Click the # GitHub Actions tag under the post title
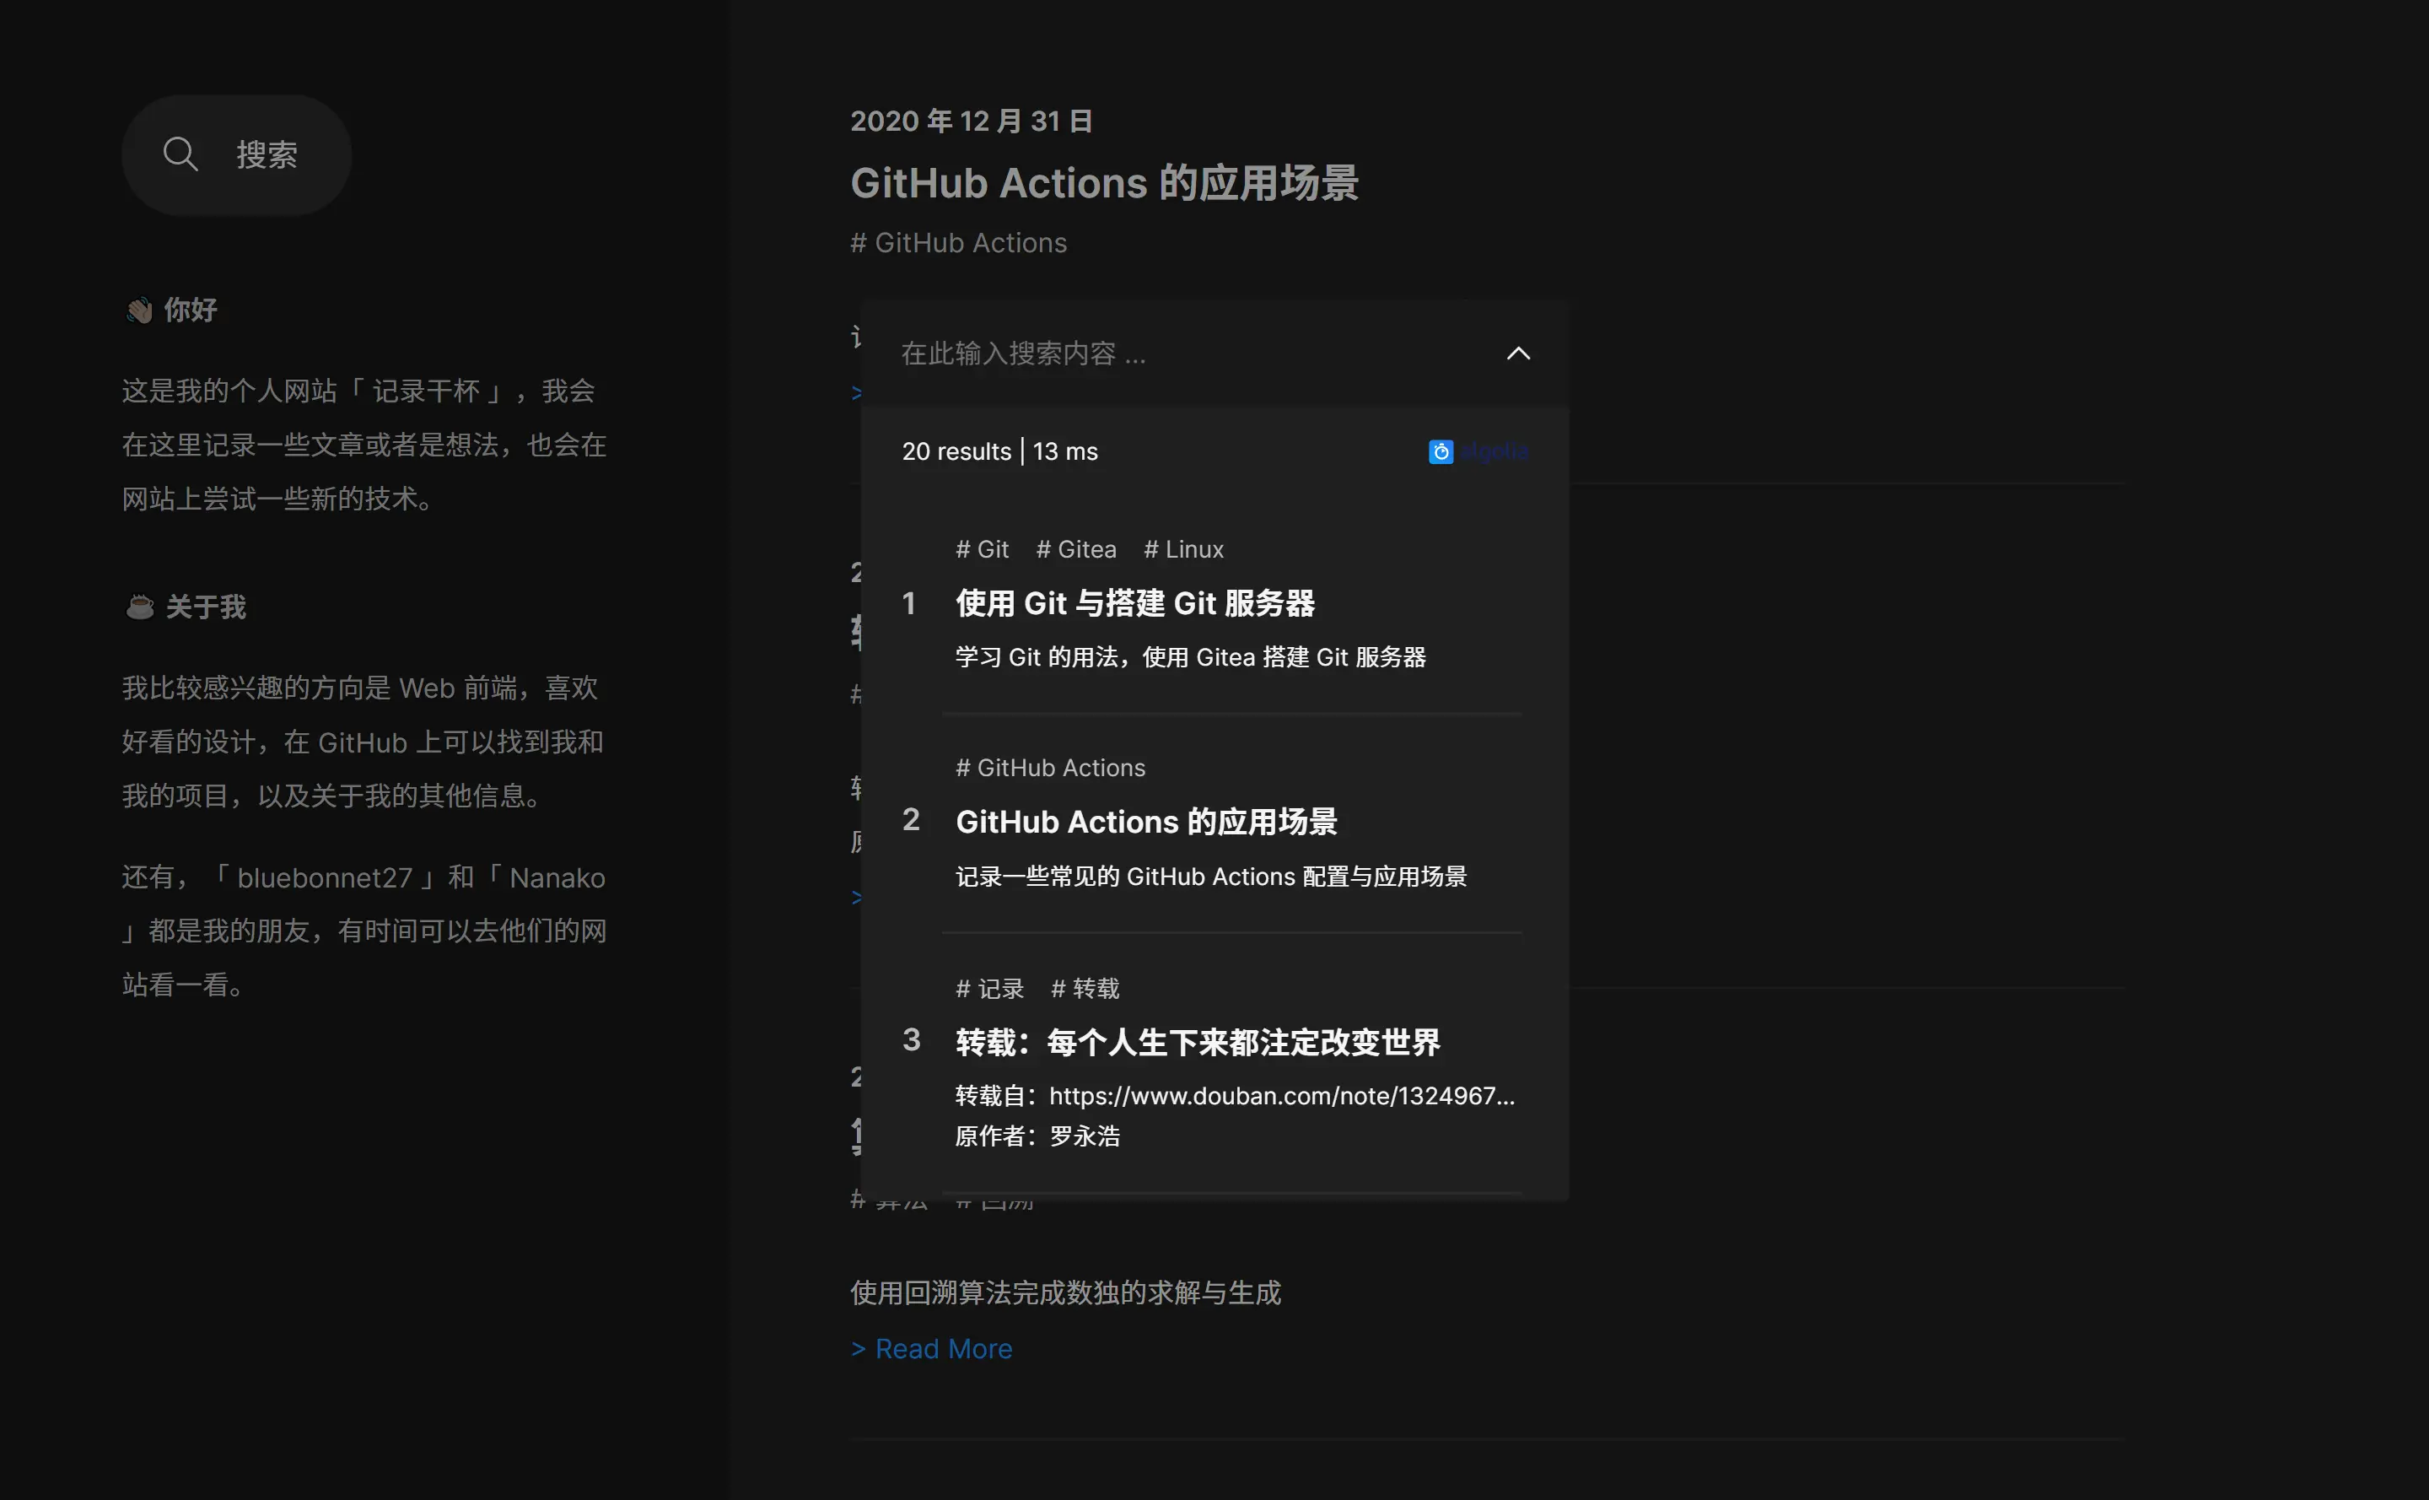This screenshot has width=2429, height=1500. (x=958, y=243)
